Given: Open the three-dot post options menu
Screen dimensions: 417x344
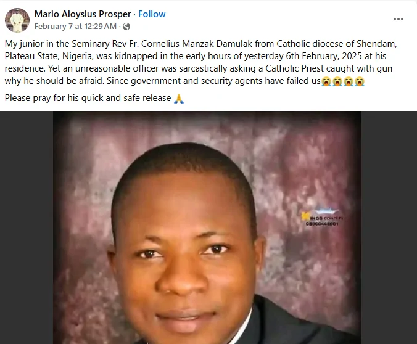Looking at the screenshot, I should tap(398, 19).
